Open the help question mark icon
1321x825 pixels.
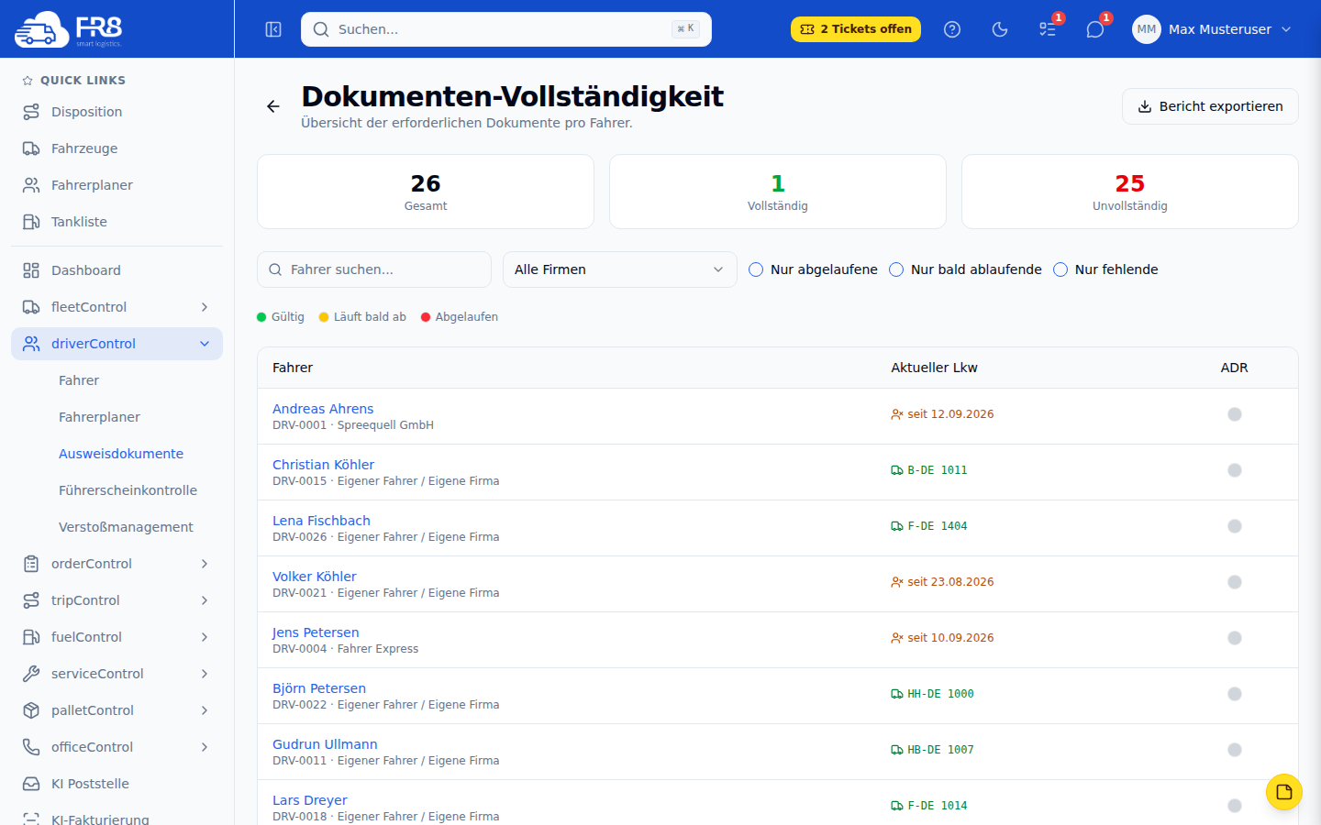click(952, 29)
